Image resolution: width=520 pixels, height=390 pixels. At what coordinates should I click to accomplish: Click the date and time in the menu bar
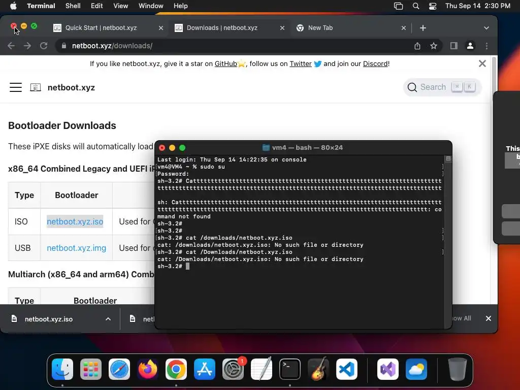pos(477,6)
